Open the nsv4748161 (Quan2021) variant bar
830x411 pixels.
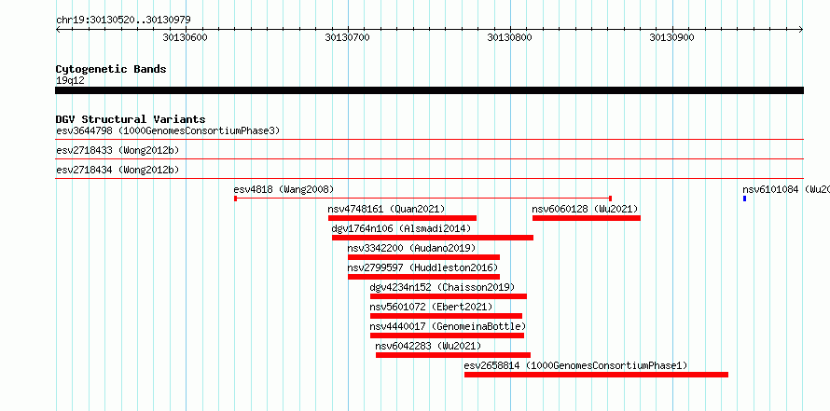(x=402, y=218)
